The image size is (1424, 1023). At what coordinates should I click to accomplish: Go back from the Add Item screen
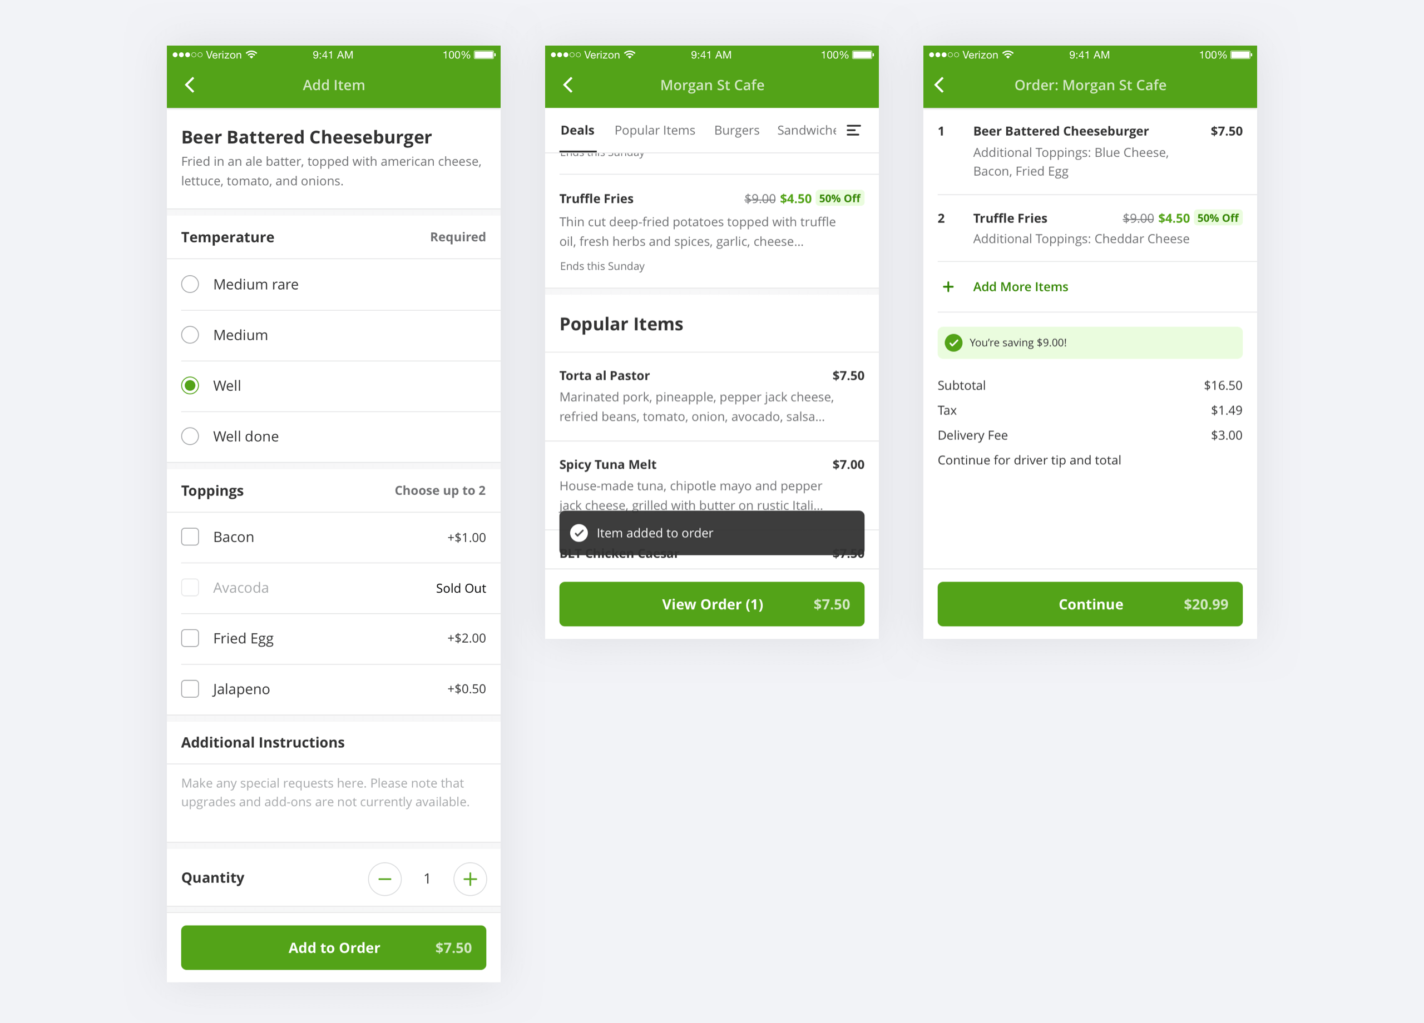[x=190, y=85]
